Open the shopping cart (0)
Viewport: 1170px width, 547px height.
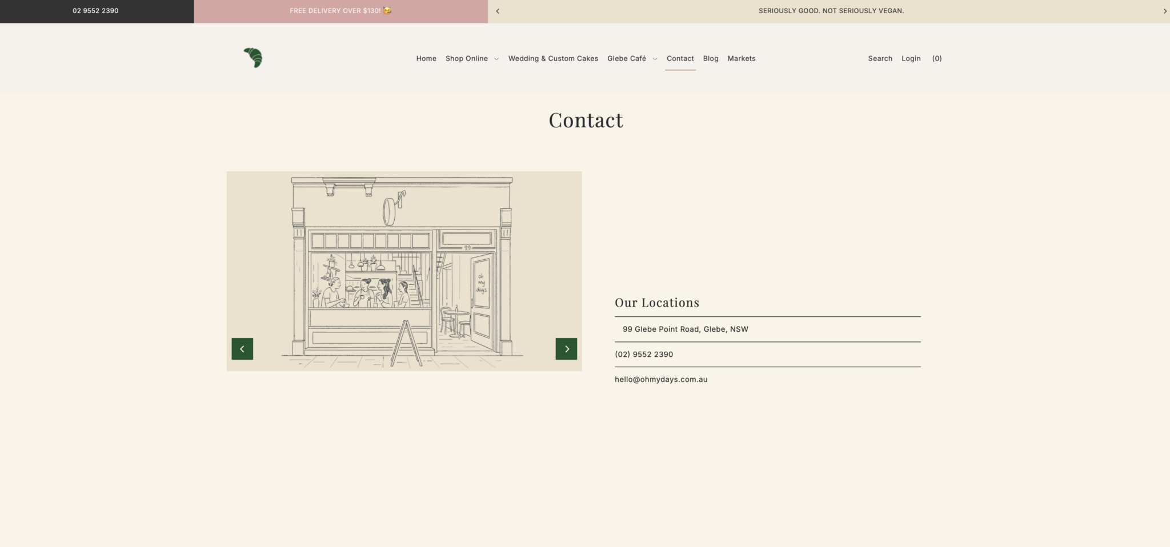tap(936, 58)
